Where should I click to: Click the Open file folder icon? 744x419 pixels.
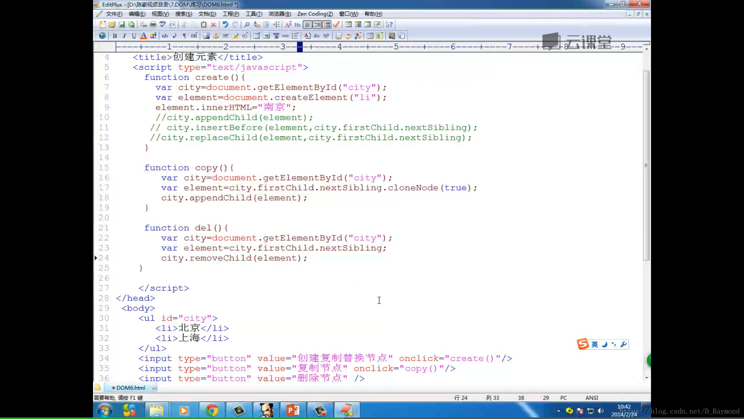[x=112, y=24]
